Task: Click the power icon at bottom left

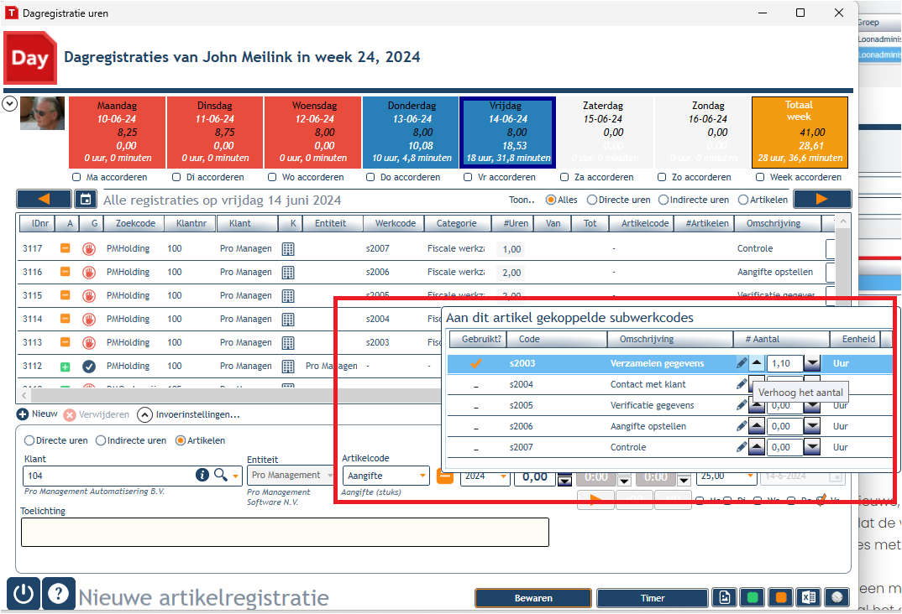Action: [24, 593]
